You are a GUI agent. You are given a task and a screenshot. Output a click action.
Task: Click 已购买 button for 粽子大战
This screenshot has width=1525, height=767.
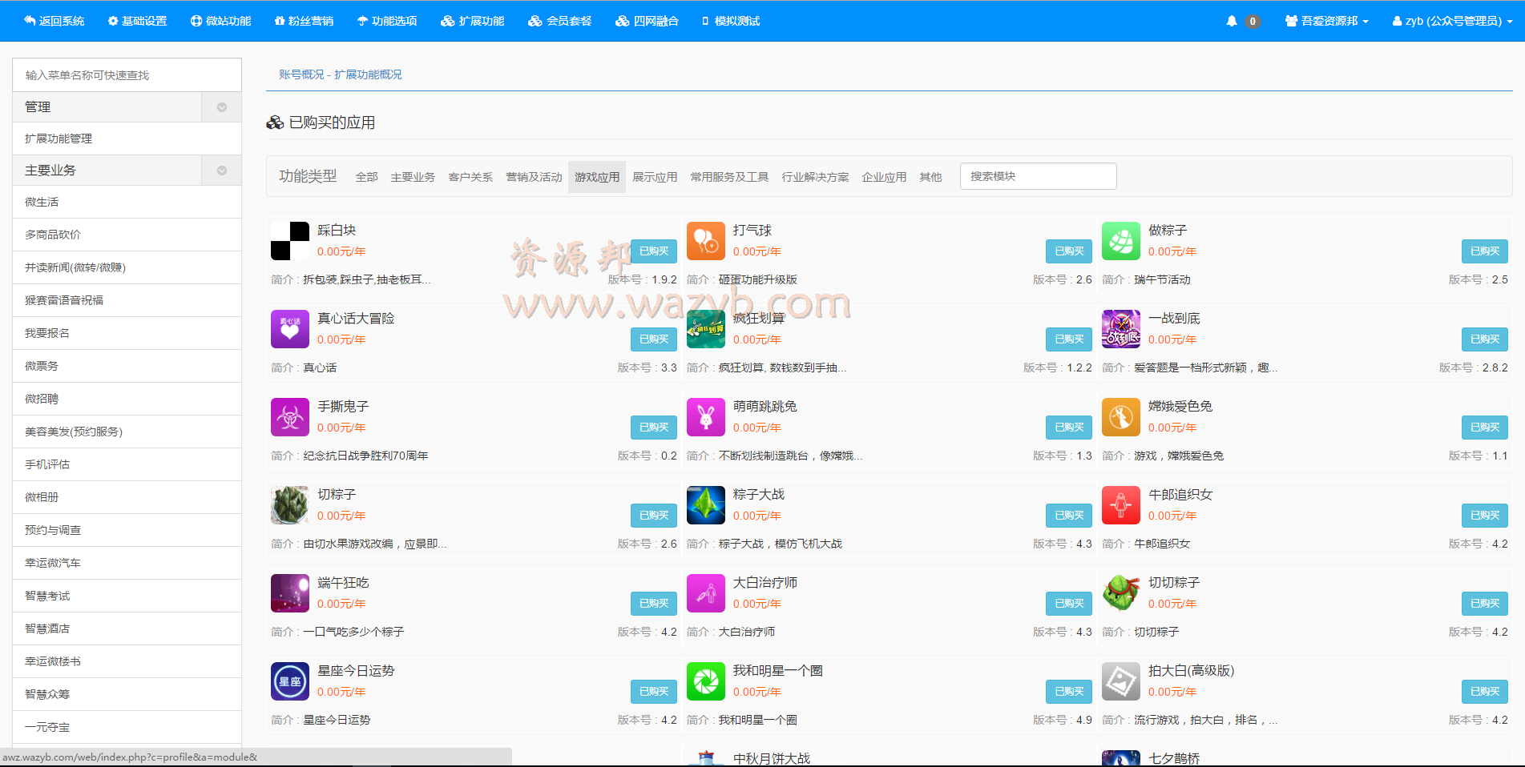pos(1069,516)
